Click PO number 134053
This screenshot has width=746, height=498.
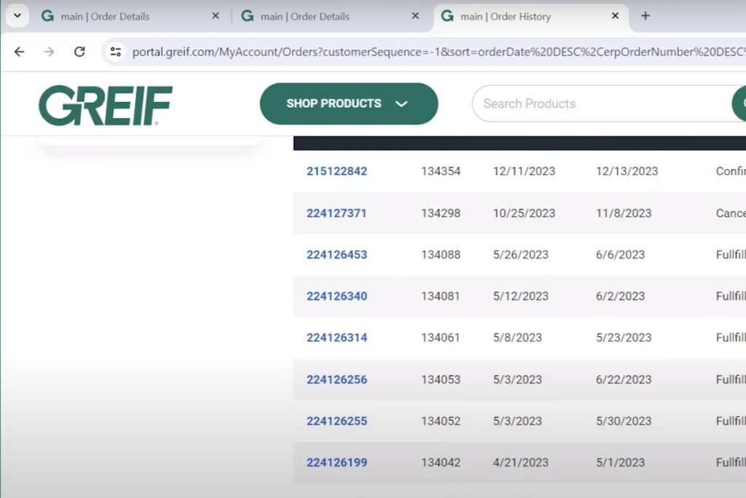click(441, 379)
